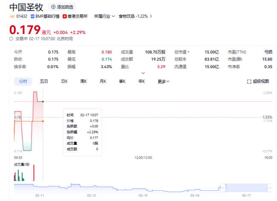Click the tall red volume bar
The height and width of the screenshot is (201, 277).
34,173
